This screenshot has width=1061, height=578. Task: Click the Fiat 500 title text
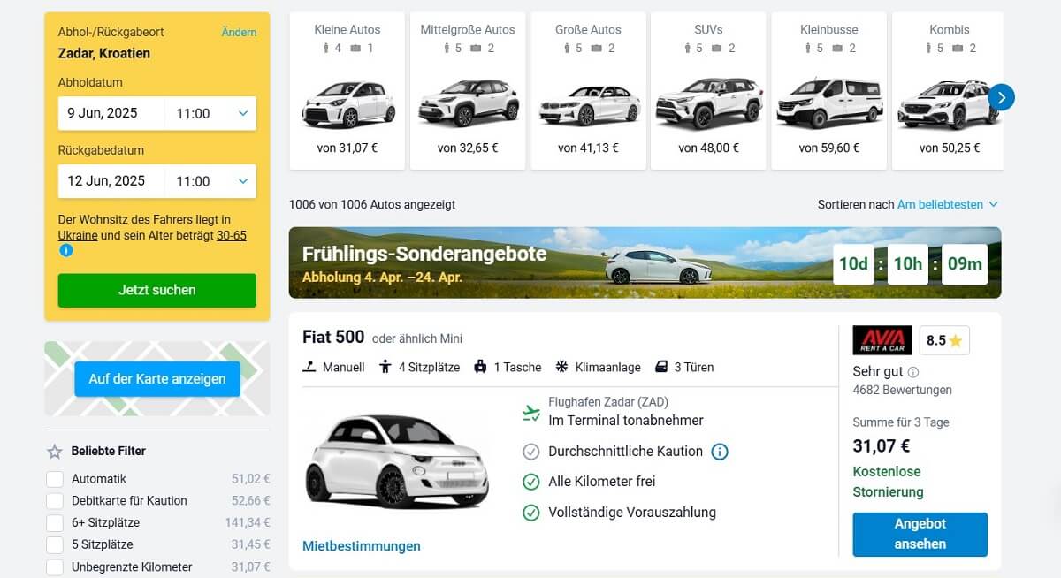pyautogui.click(x=333, y=337)
